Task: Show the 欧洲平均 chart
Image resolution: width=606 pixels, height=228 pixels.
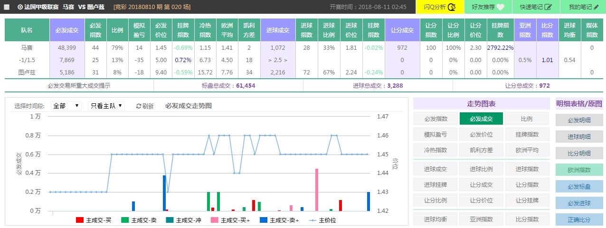Action: click(527, 150)
